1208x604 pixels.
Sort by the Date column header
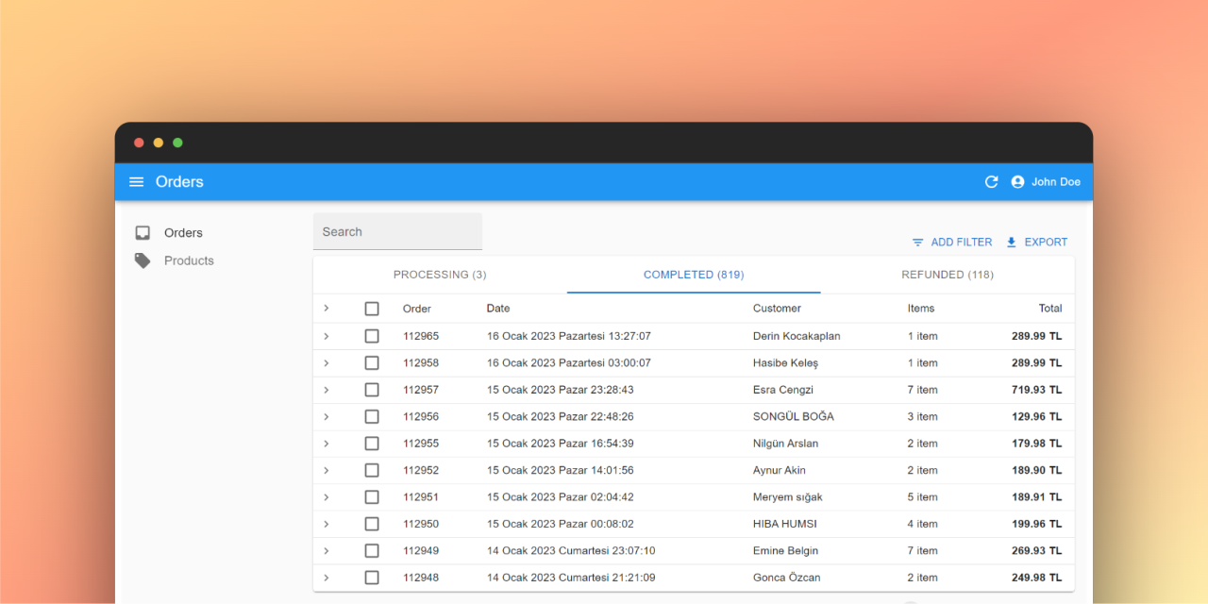coord(498,309)
